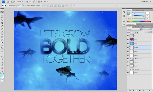Select the Pen tool
153x92 pixels.
click(x=2, y=51)
